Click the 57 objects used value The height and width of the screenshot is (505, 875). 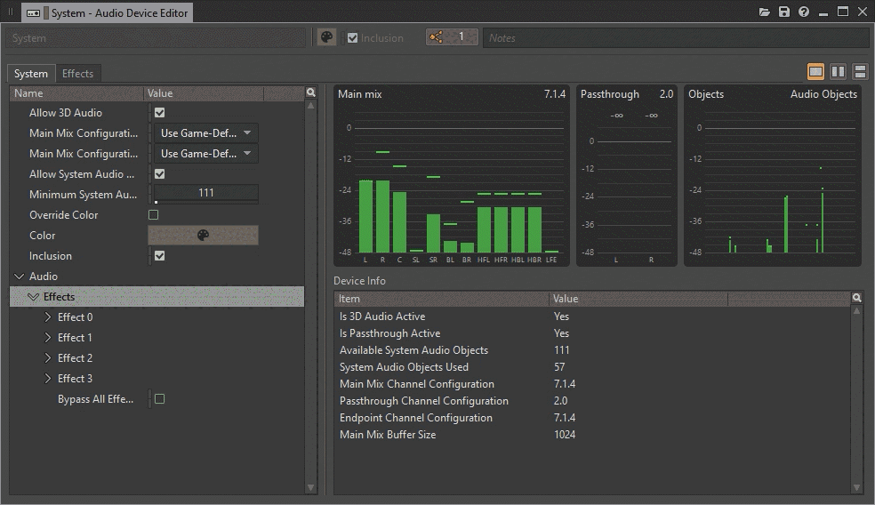[559, 367]
